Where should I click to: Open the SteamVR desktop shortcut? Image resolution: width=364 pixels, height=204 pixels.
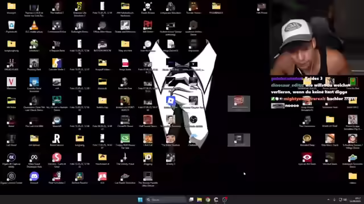(57, 120)
